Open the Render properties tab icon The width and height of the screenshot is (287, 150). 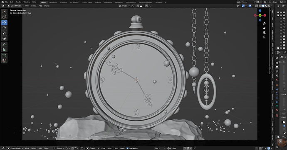[x=277, y=63]
